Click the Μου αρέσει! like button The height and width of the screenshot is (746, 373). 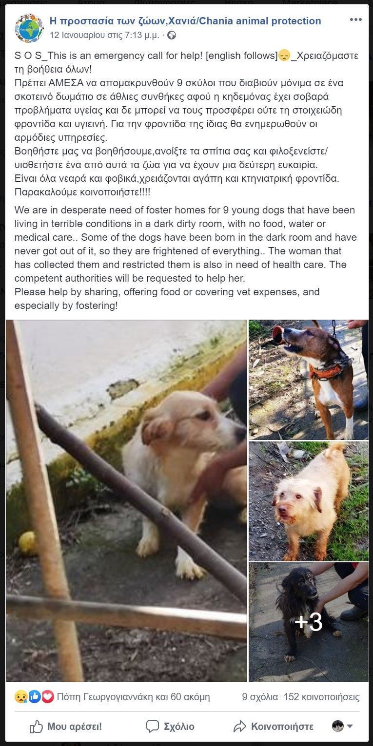click(x=66, y=727)
